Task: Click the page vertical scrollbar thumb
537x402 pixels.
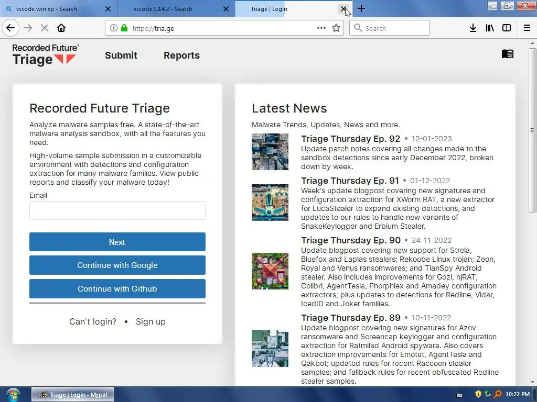Action: coord(532,130)
